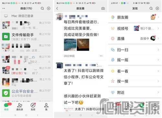
Task: Tap the 看一看 yellow icon
Action: tap(113, 71)
